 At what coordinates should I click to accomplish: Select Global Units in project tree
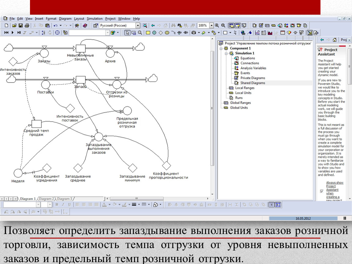(x=239, y=108)
